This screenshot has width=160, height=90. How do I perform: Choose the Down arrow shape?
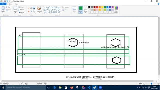pyautogui.click(x=44, y=12)
